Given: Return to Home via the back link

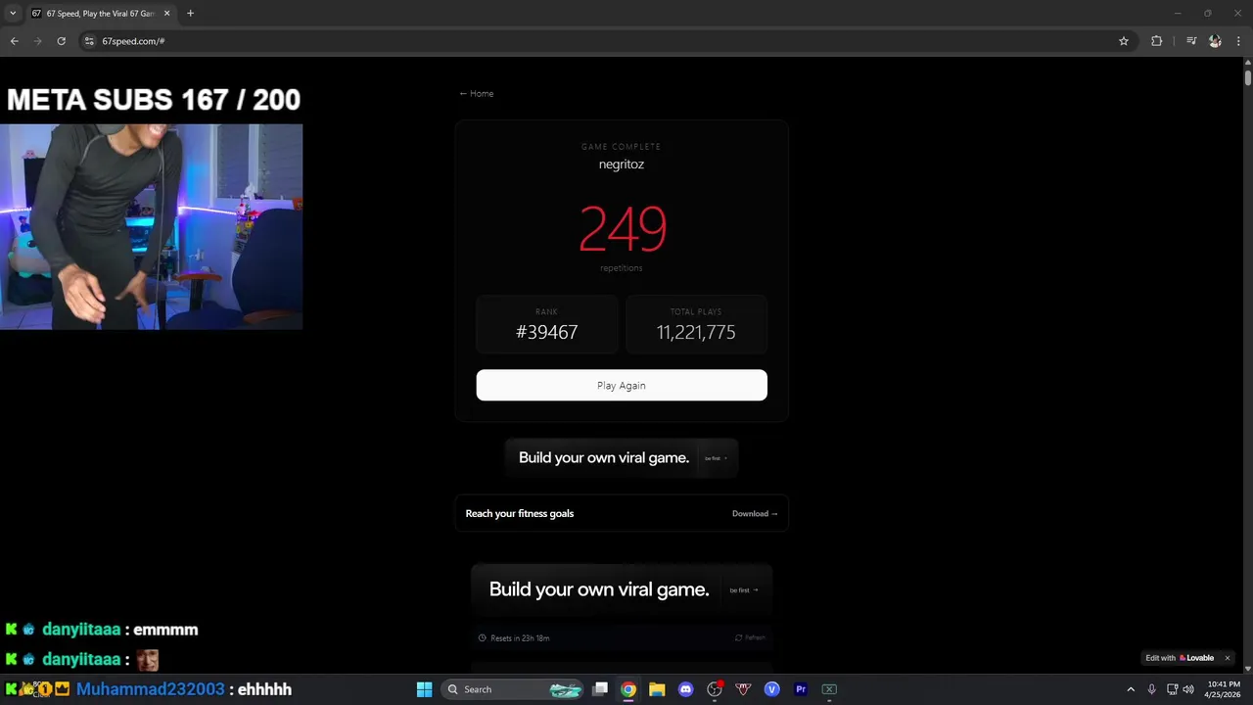Looking at the screenshot, I should pyautogui.click(x=477, y=94).
